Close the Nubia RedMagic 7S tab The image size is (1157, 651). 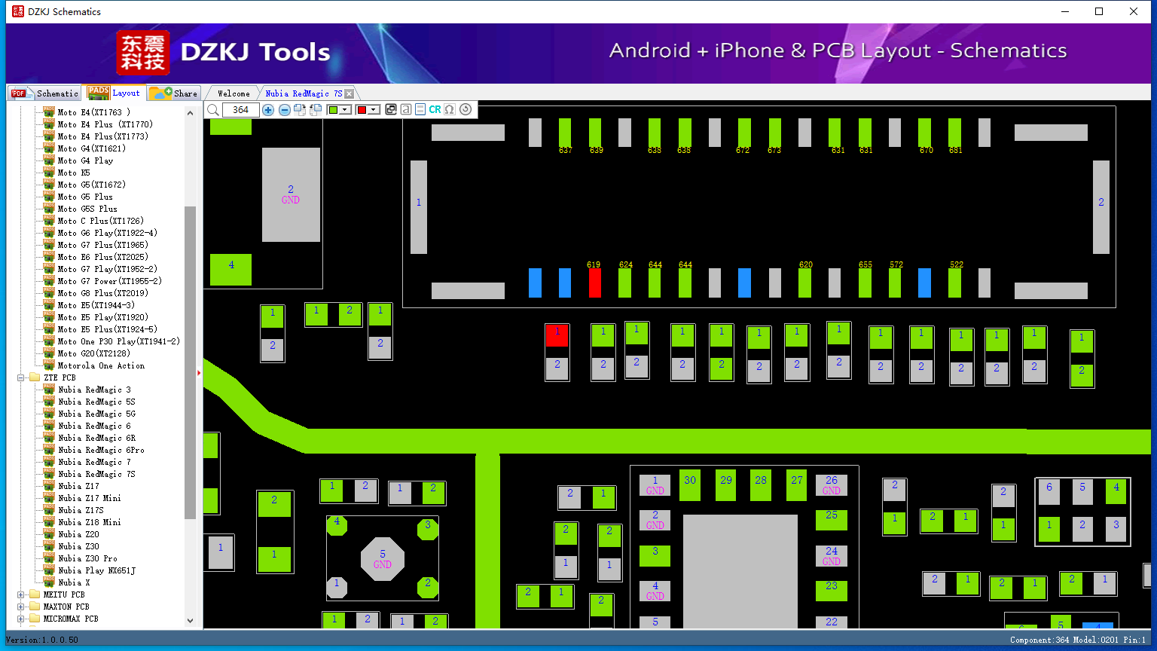coord(349,94)
